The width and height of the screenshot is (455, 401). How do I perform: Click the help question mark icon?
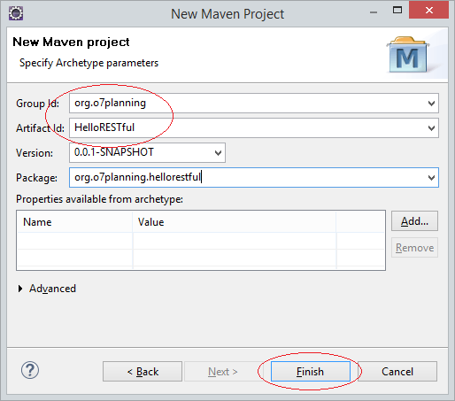coord(30,370)
